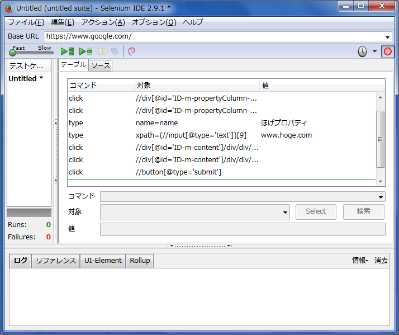Click the command table scroll down arrow
Viewport: 399px width, 335px height.
(381, 182)
